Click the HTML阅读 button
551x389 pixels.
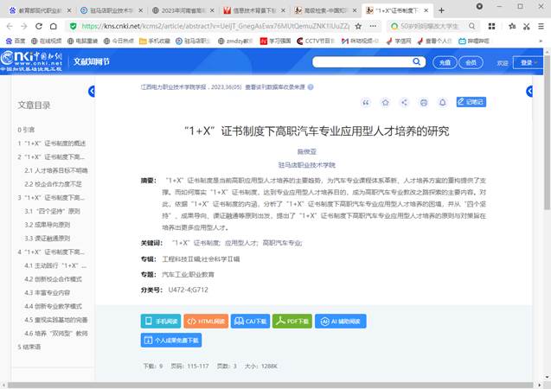[x=206, y=322]
